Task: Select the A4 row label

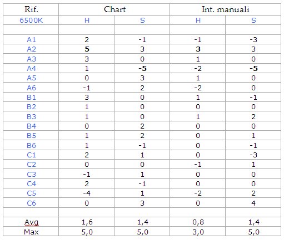Action: click(x=31, y=69)
